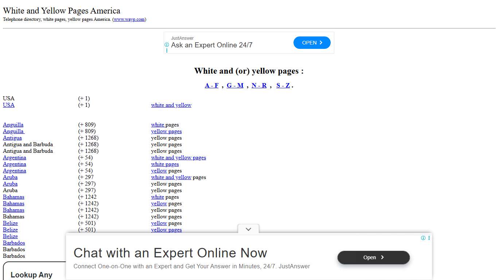Click the Barbados country link
Viewport: 498px width, 280px height.
[x=13, y=243]
